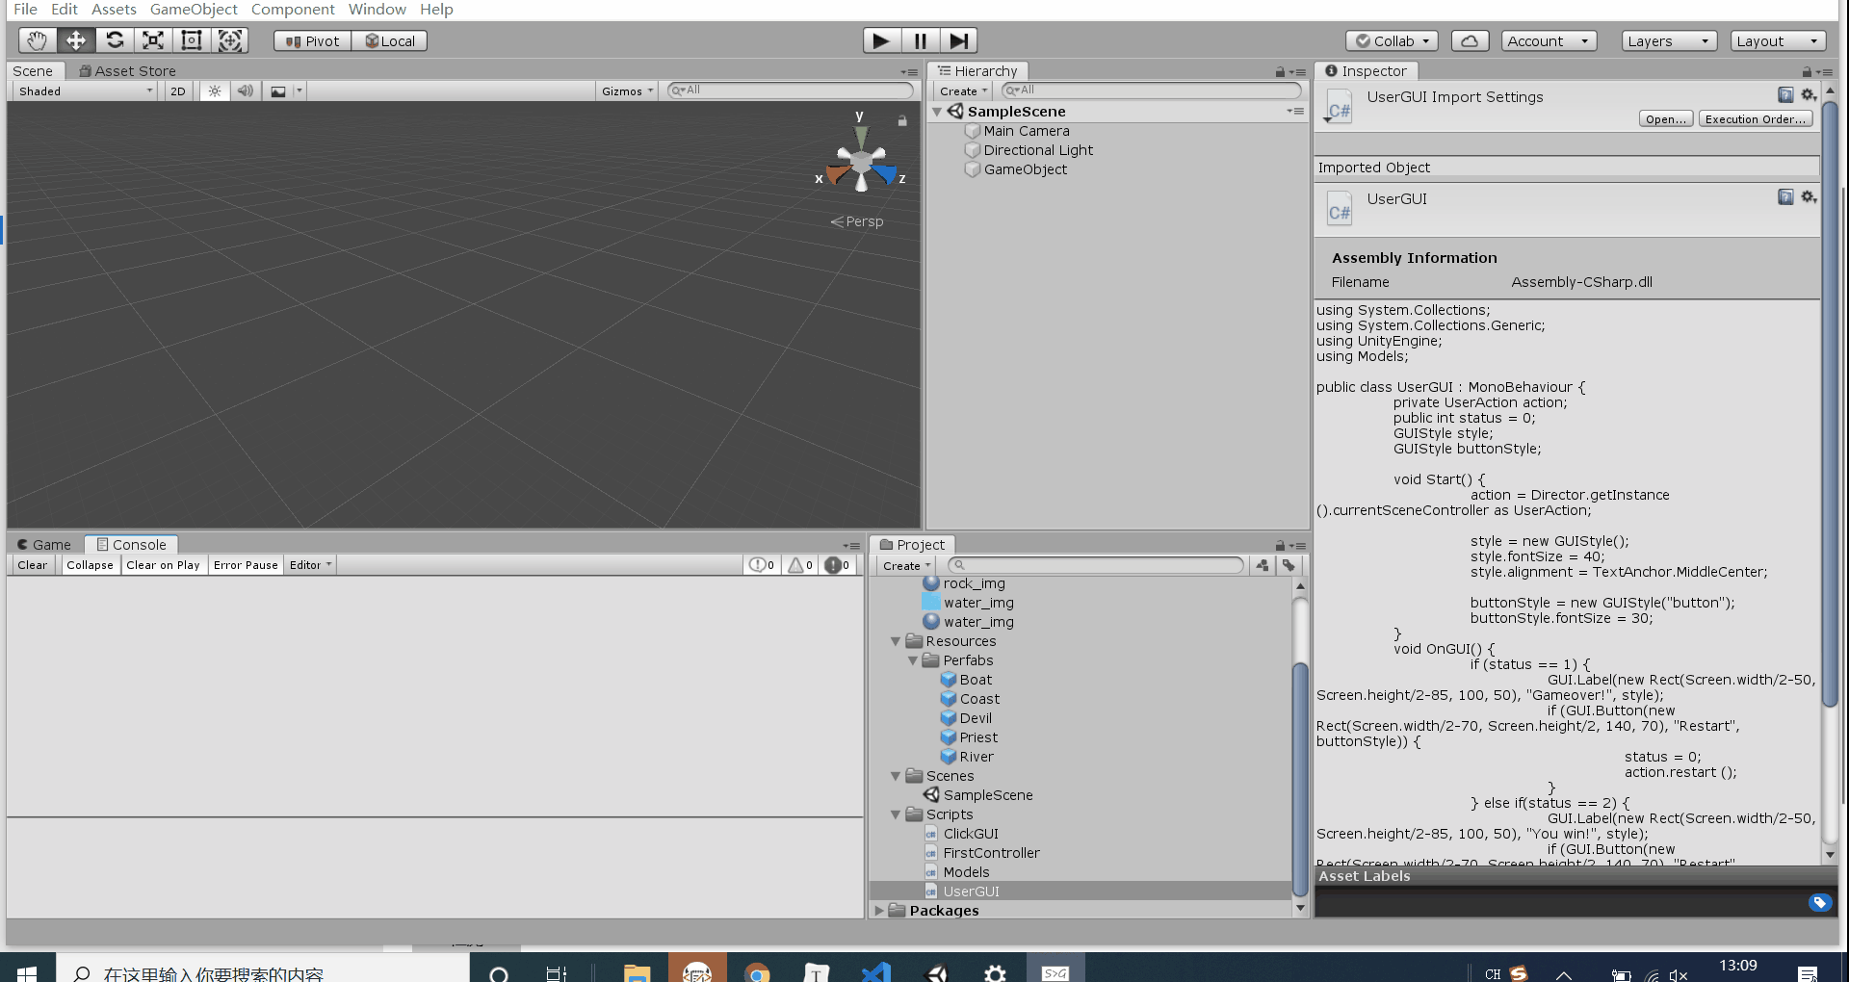Click the Scene gizmo lock icon
The height and width of the screenshot is (982, 1849).
[x=902, y=121]
